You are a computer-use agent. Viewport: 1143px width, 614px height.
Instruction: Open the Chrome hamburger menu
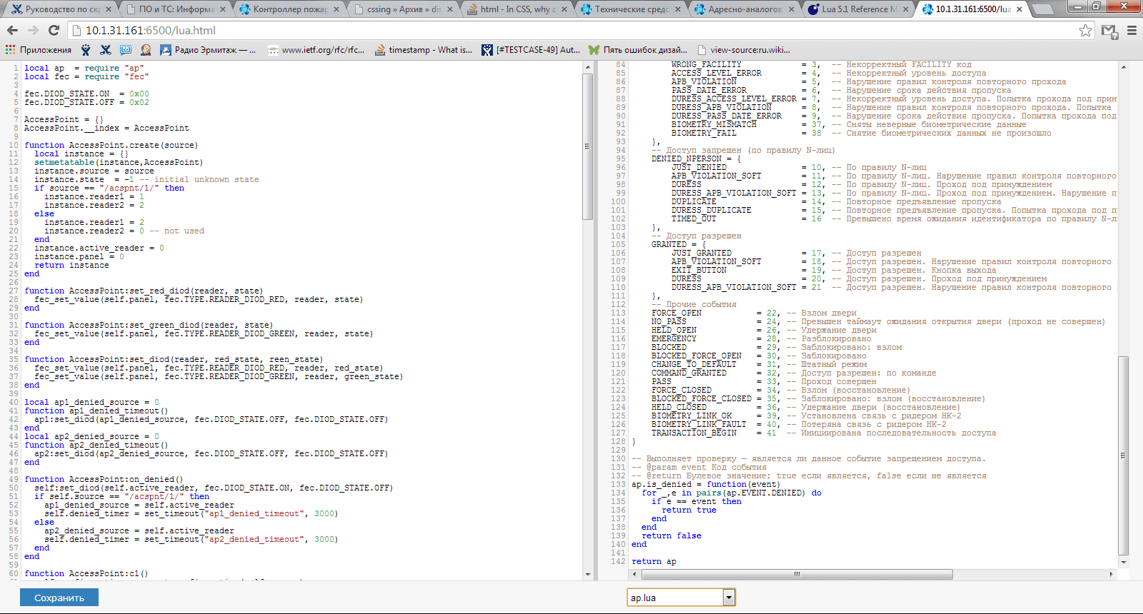click(1132, 30)
